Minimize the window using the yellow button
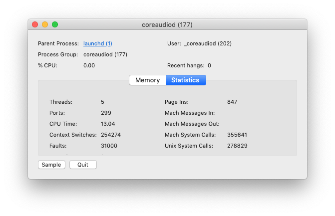The image size is (335, 216). [45, 24]
